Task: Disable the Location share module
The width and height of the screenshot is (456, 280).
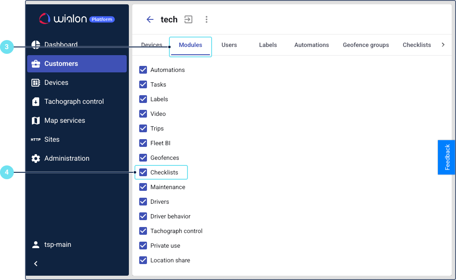Action: [x=143, y=260]
